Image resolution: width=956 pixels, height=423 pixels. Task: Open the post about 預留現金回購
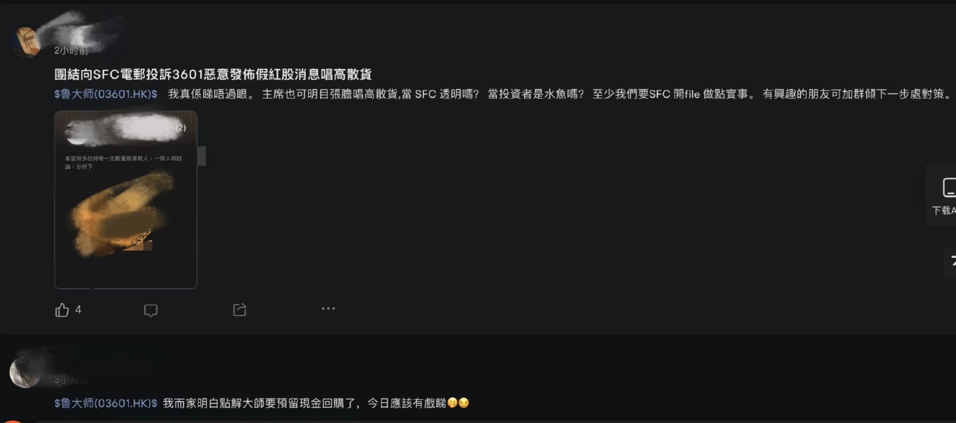click(x=316, y=403)
